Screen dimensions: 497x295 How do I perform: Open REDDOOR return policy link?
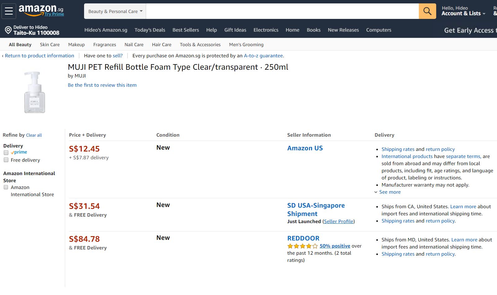pyautogui.click(x=440, y=254)
